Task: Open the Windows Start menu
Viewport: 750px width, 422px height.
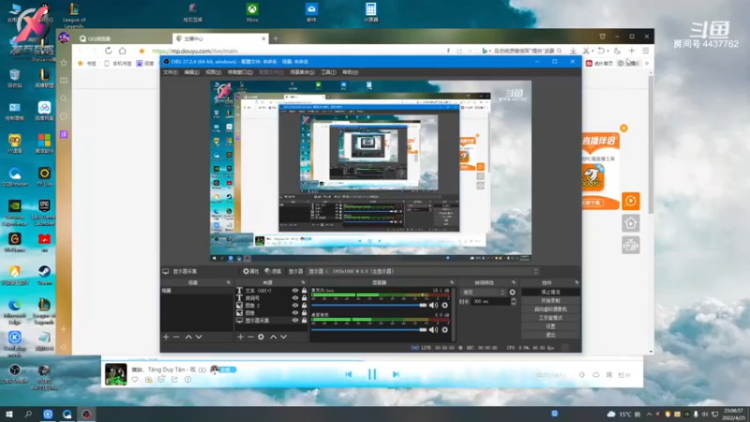Action: [9, 414]
